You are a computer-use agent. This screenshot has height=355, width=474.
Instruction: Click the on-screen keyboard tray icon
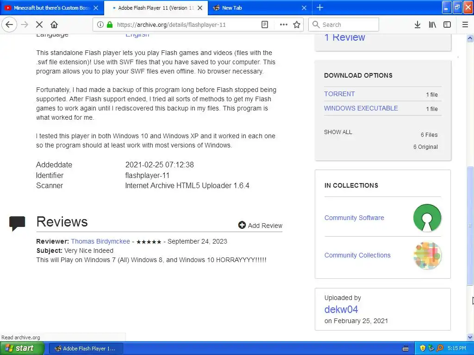coord(405,349)
